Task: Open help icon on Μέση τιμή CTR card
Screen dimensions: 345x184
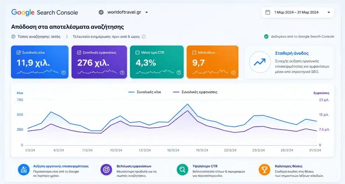Action: [x=179, y=72]
